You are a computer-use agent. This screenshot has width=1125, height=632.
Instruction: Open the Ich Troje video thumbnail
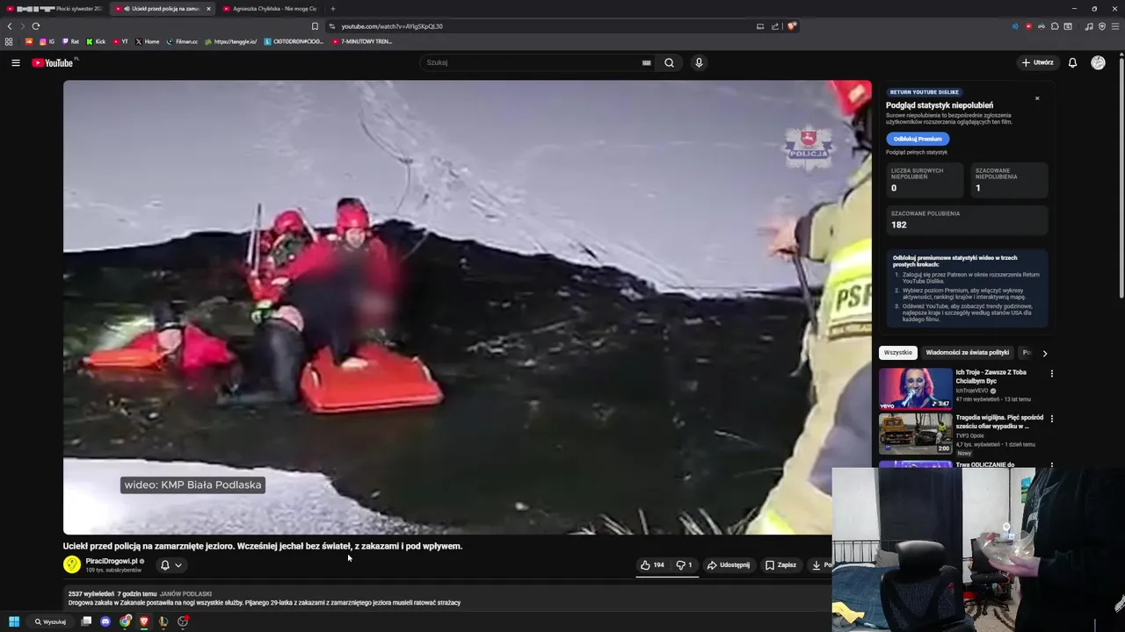tap(915, 389)
